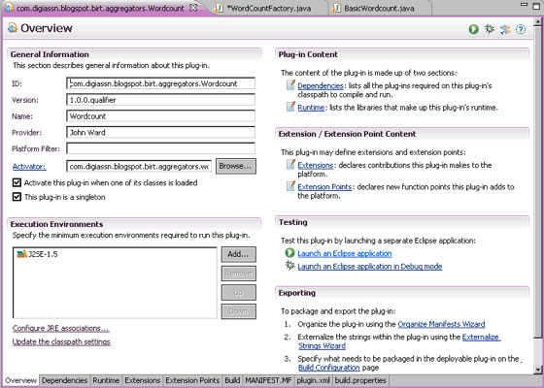Open the Build bottom tab
Image resolution: width=544 pixels, height=388 pixels.
pyautogui.click(x=232, y=380)
